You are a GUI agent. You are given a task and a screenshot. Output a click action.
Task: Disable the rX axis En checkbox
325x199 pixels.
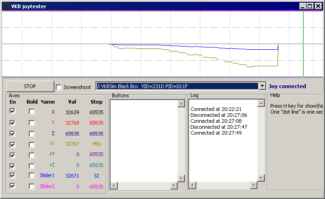pyautogui.click(x=12, y=145)
